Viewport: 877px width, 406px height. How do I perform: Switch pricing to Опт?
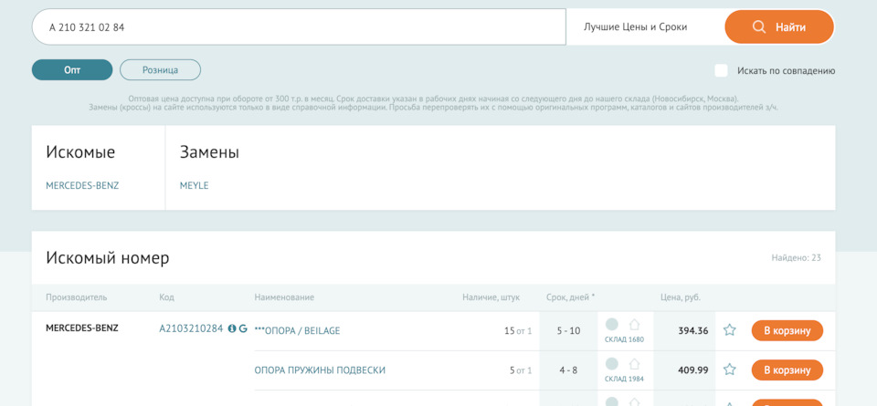[72, 70]
